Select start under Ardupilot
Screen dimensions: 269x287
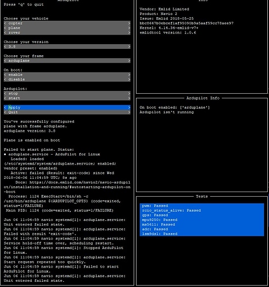pos(67,98)
